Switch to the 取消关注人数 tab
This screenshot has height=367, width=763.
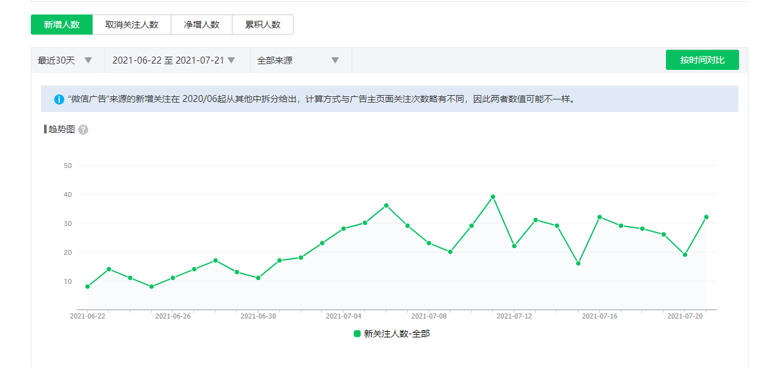coord(132,25)
